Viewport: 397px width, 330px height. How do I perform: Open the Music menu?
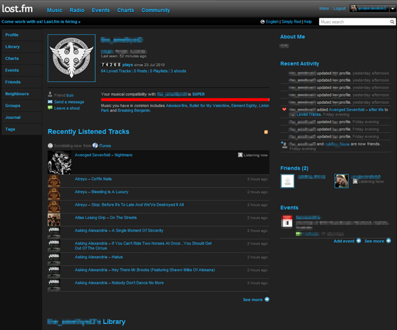click(x=54, y=10)
